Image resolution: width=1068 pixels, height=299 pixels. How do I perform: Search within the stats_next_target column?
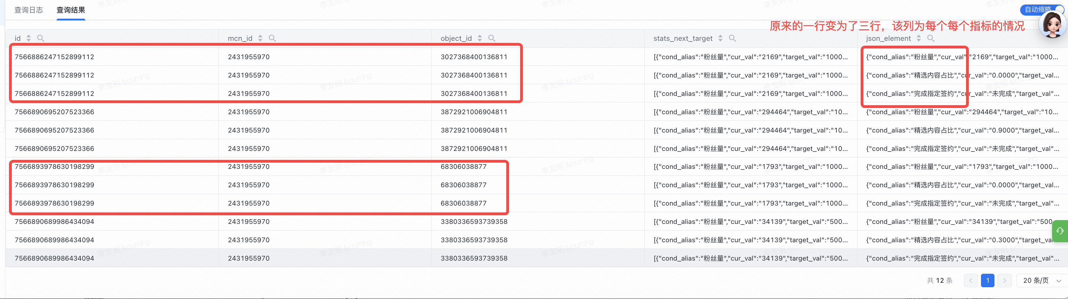[x=733, y=38]
